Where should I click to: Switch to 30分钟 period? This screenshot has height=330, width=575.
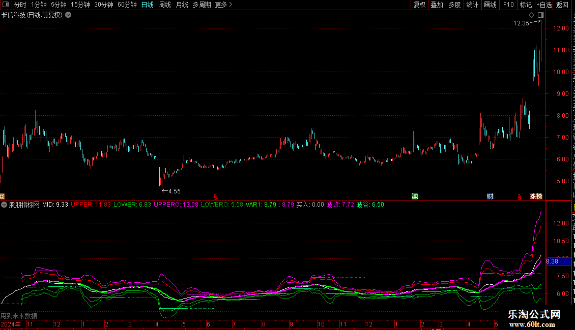point(104,5)
